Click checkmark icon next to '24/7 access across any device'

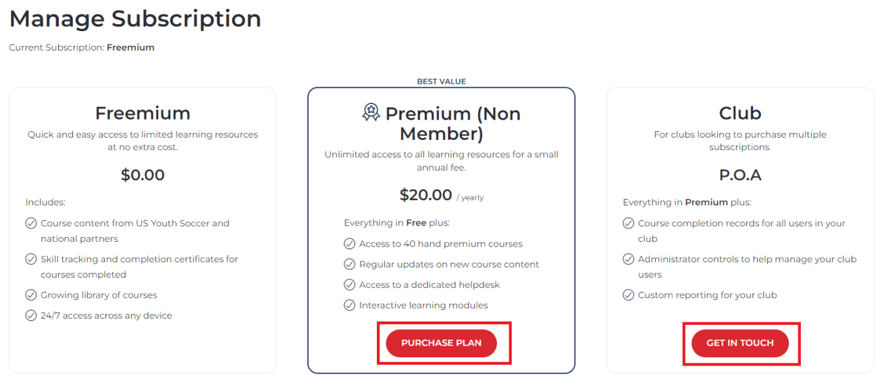(x=31, y=315)
